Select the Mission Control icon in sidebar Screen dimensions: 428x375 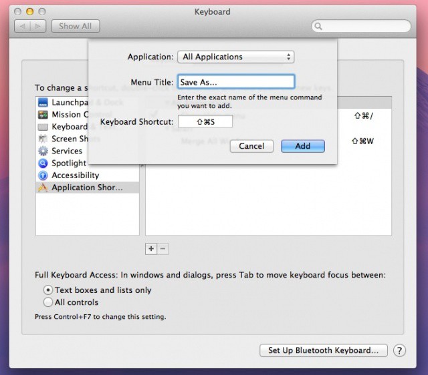click(x=43, y=115)
